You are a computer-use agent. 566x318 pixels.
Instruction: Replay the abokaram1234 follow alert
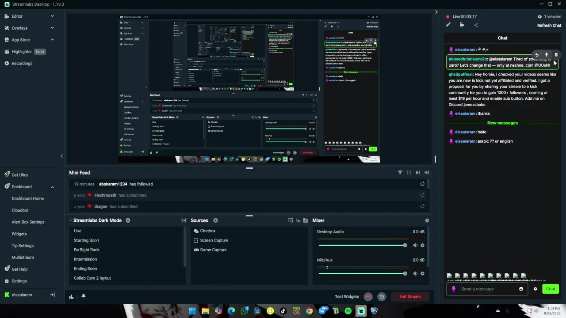click(422, 184)
